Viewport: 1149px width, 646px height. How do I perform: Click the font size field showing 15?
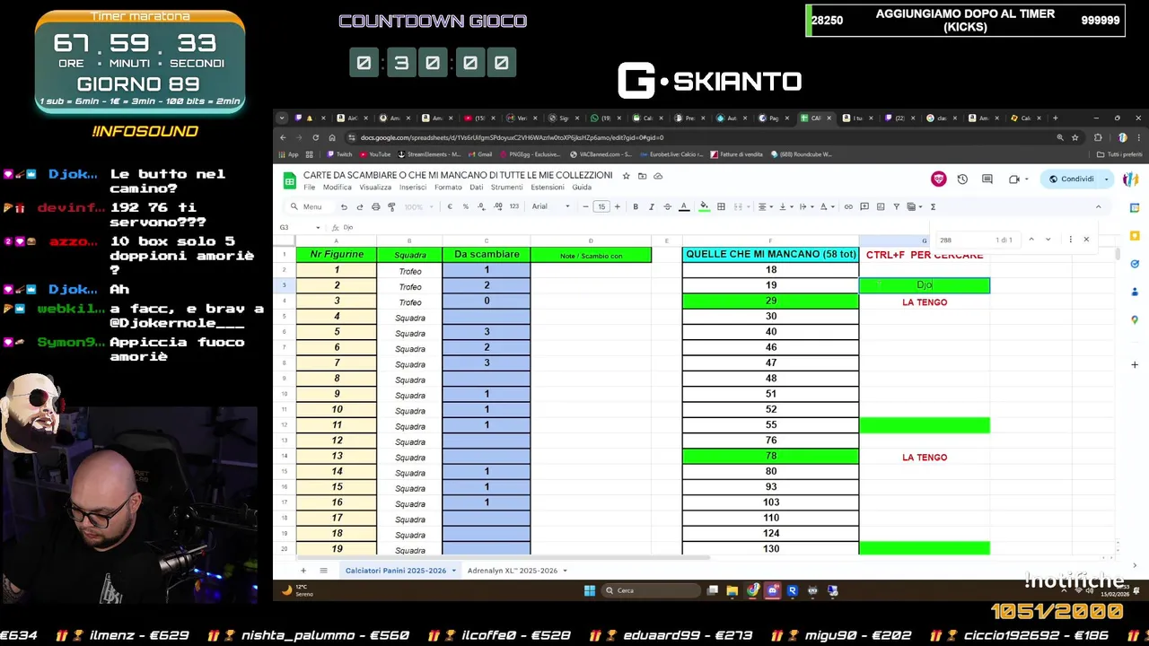(x=601, y=206)
